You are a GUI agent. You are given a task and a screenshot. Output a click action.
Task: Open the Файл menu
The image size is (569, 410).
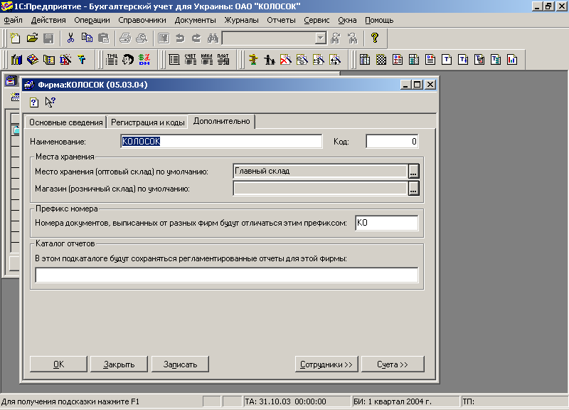[x=13, y=21]
